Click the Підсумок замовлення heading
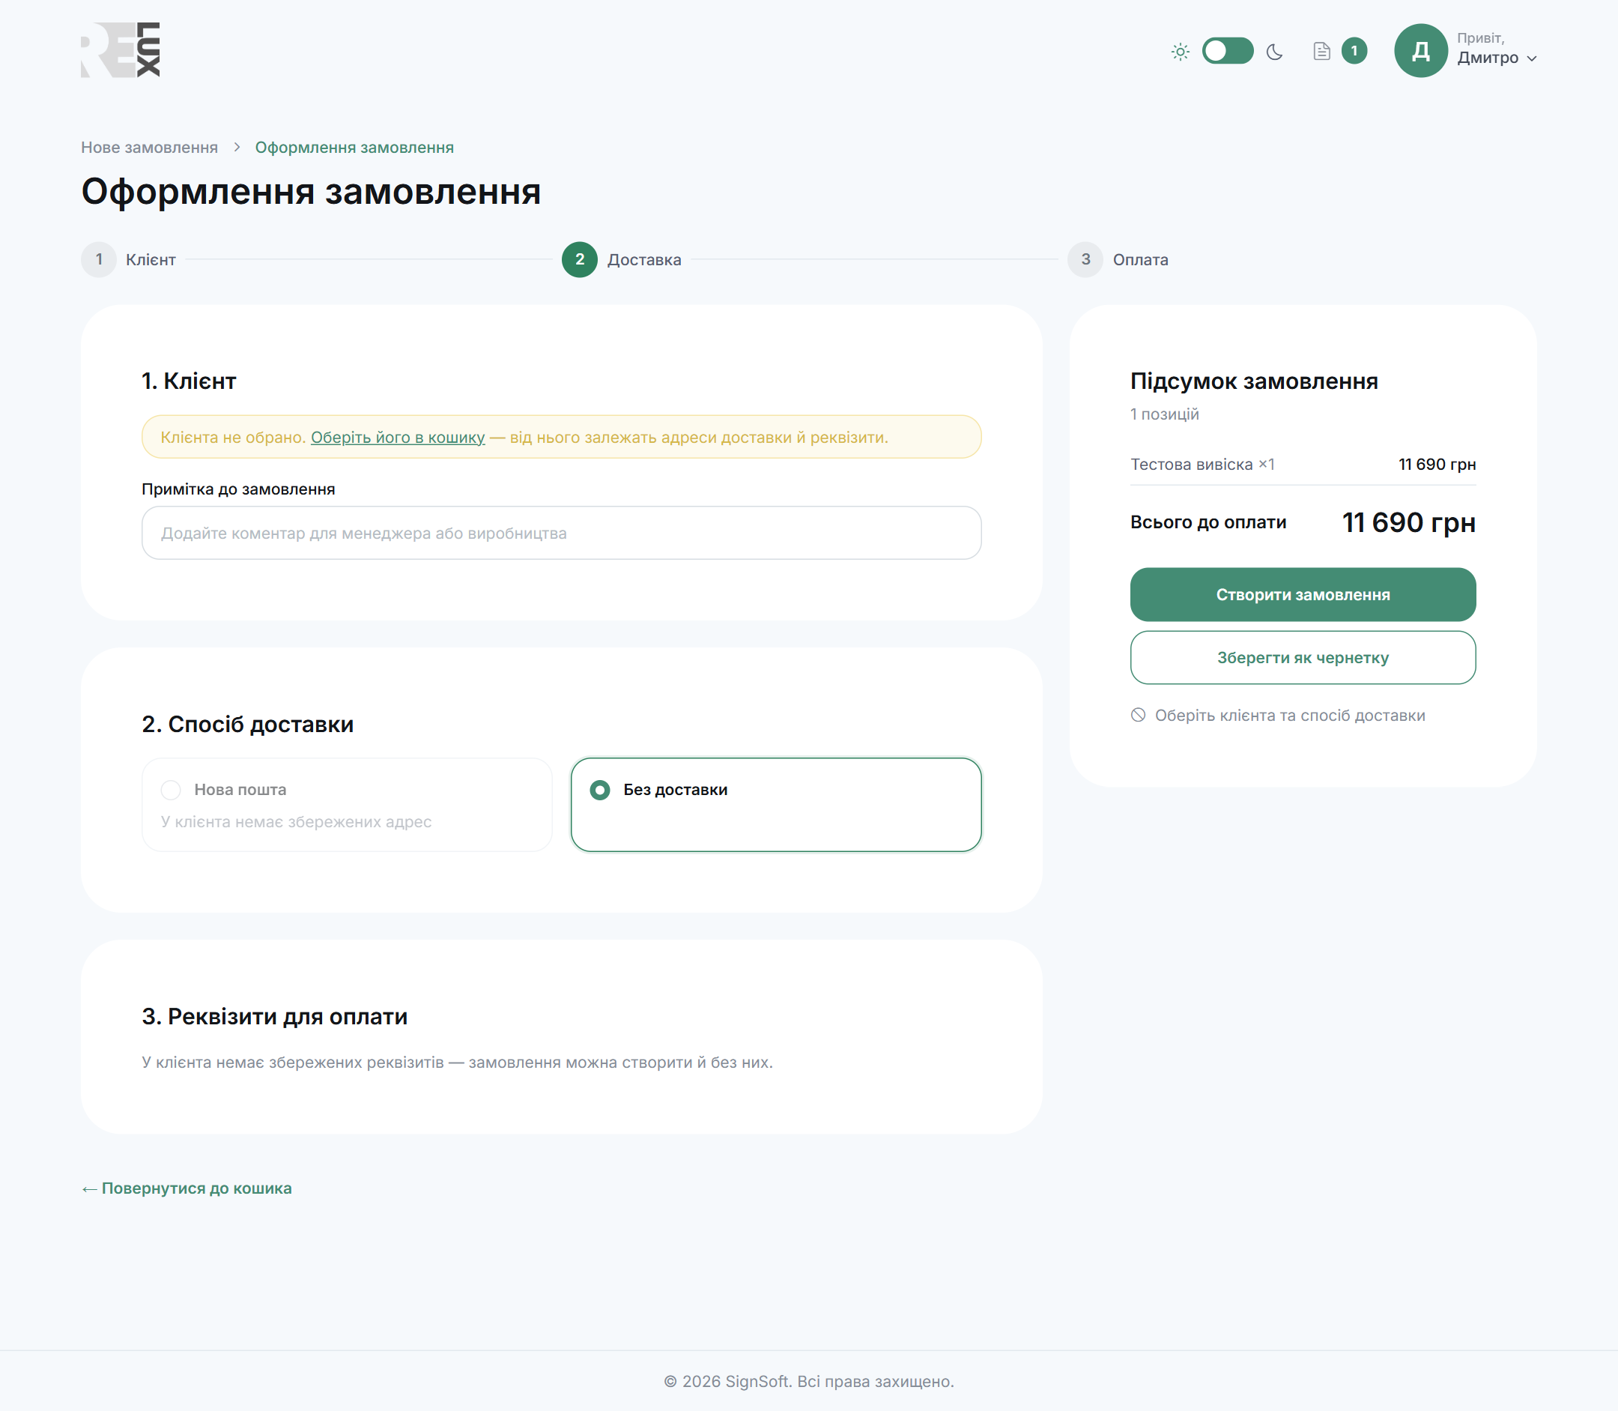This screenshot has height=1411, width=1618. [x=1254, y=381]
